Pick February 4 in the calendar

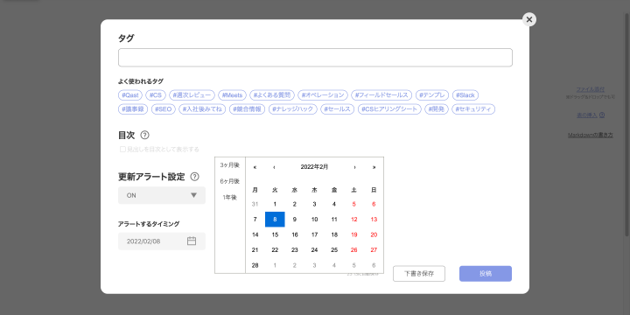point(334,204)
